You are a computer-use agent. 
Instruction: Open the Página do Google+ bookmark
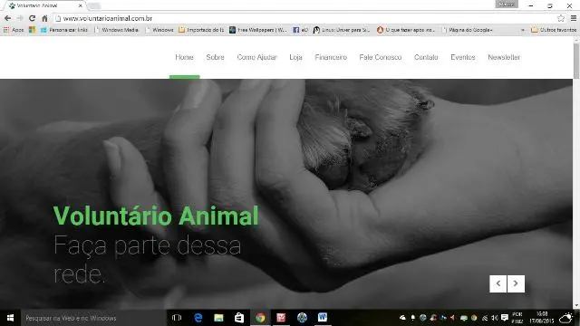point(468,30)
